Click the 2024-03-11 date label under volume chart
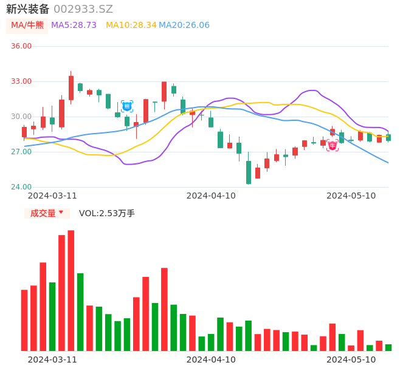 point(52,359)
